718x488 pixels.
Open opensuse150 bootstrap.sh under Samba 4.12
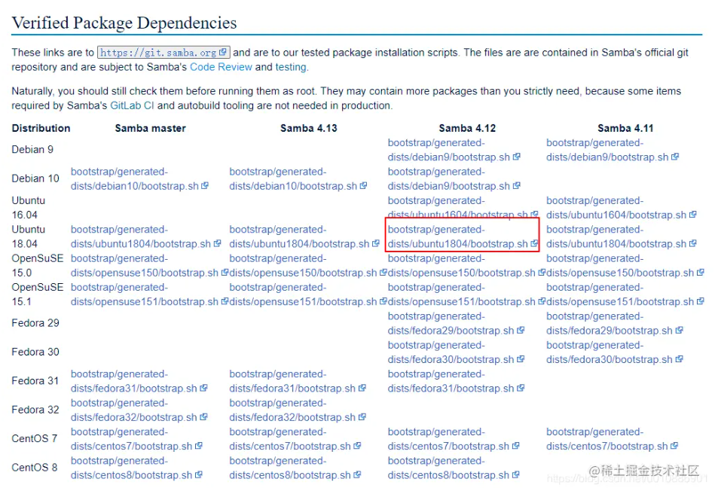[x=466, y=265]
